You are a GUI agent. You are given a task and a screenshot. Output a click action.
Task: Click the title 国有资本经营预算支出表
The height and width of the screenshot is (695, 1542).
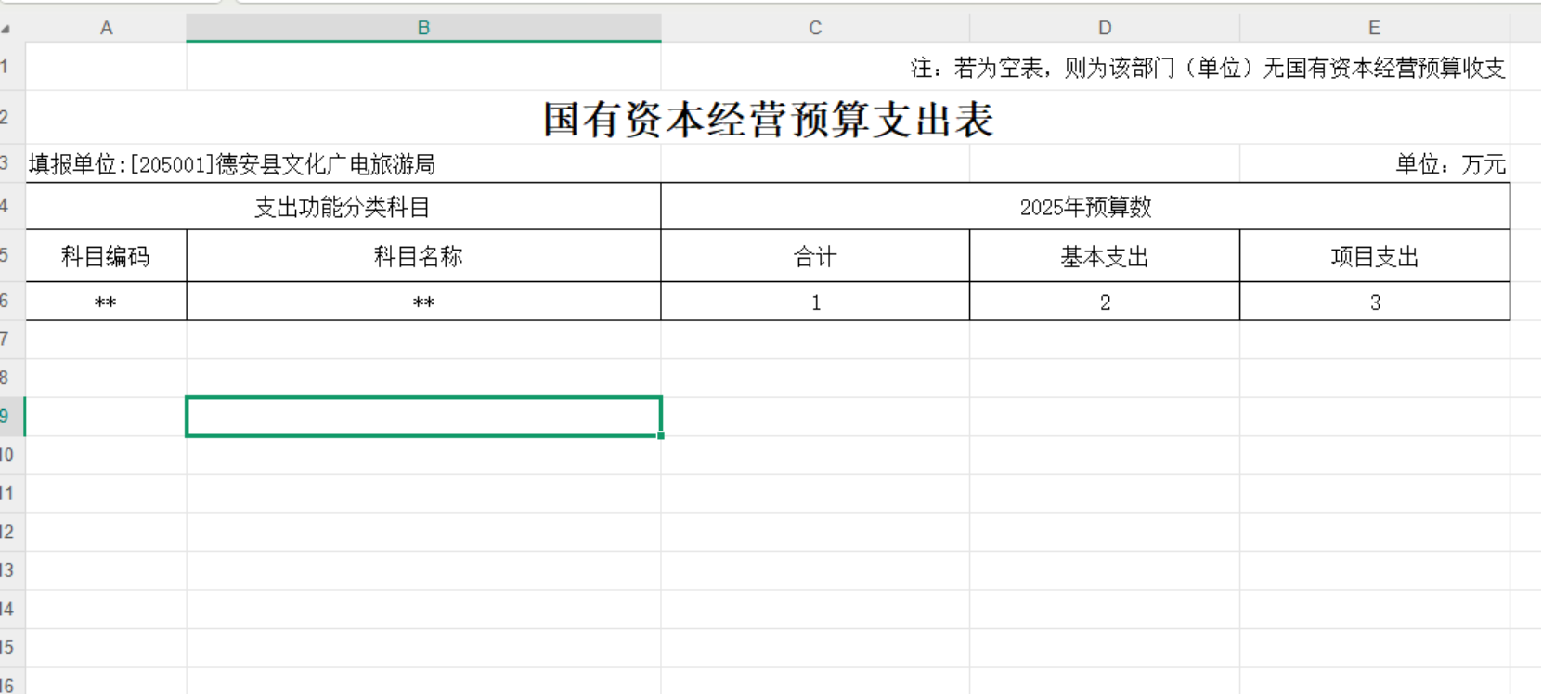coord(768,120)
